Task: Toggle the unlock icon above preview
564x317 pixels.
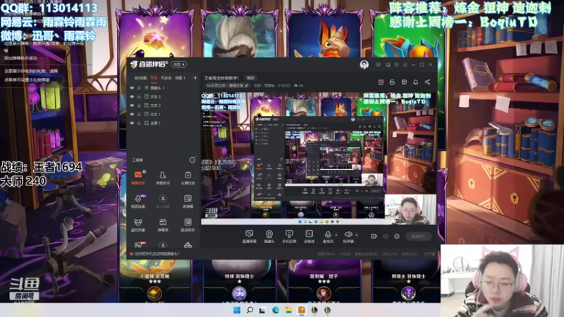Action: pyautogui.click(x=392, y=82)
